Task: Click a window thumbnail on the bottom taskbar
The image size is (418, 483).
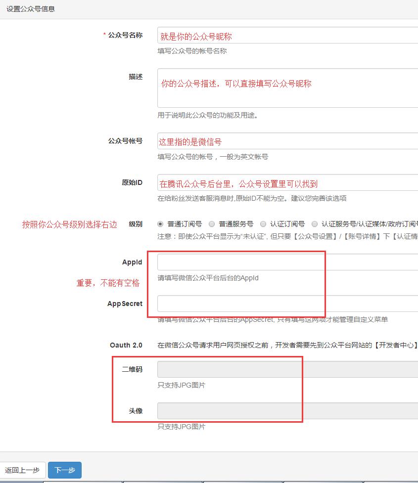Action: click(x=163, y=481)
